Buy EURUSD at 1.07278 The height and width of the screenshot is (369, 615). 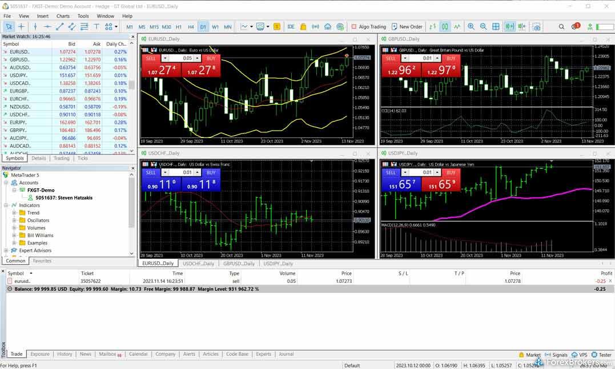pyautogui.click(x=201, y=66)
